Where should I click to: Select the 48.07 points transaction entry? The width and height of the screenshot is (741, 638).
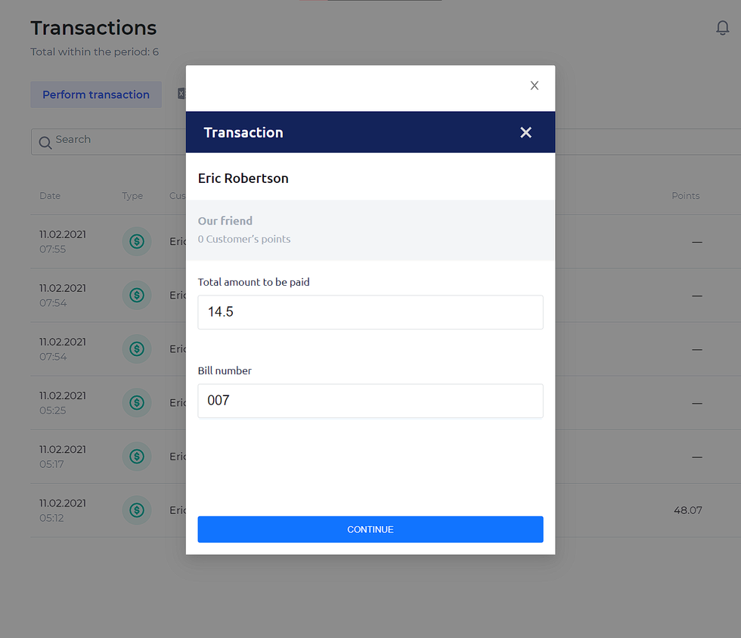687,510
